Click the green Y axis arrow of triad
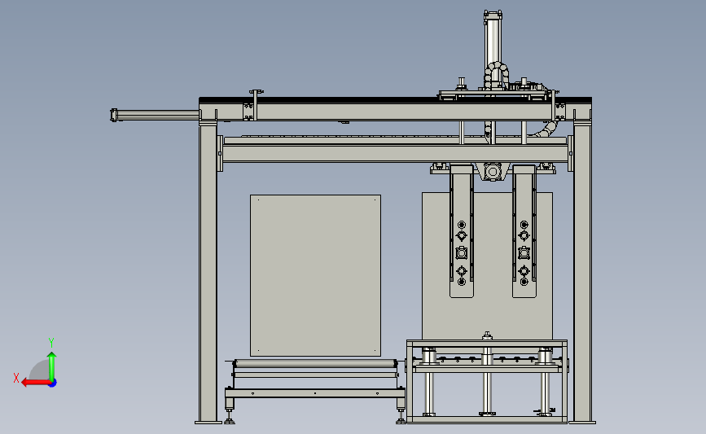The height and width of the screenshot is (434, 706). coord(52,367)
